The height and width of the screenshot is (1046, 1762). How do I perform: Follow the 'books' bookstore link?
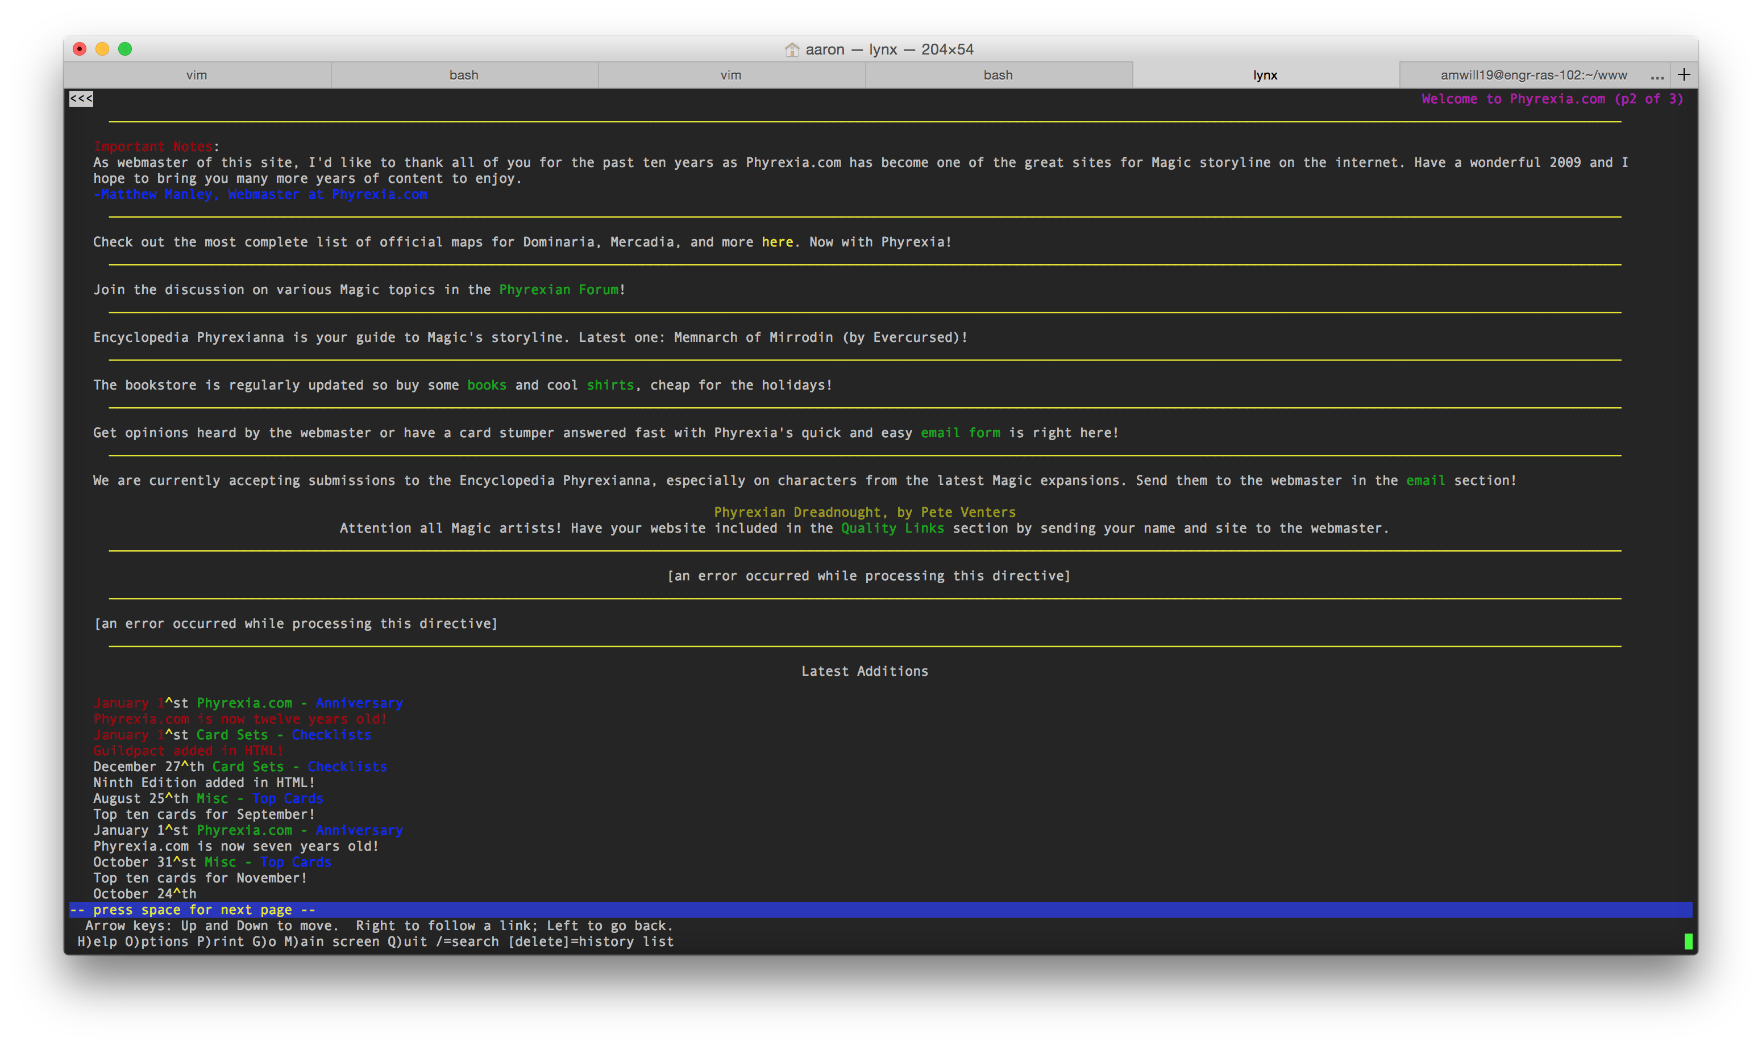[487, 385]
